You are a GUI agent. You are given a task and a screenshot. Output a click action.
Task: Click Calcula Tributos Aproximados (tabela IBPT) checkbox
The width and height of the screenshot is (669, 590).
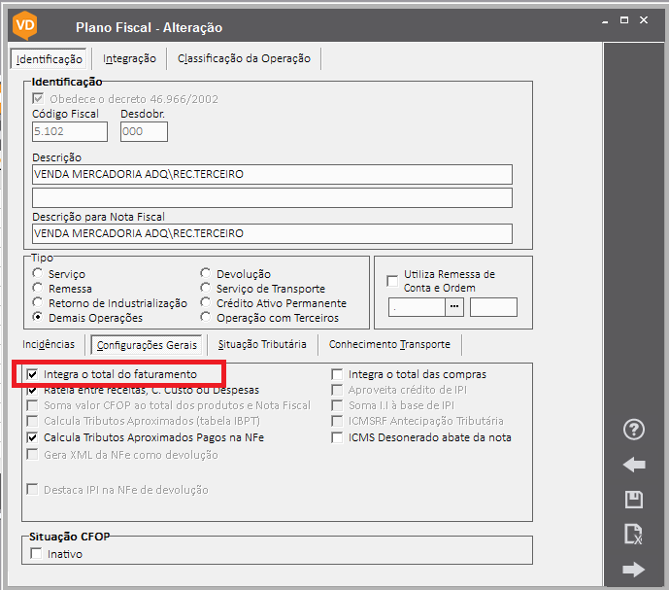[32, 421]
